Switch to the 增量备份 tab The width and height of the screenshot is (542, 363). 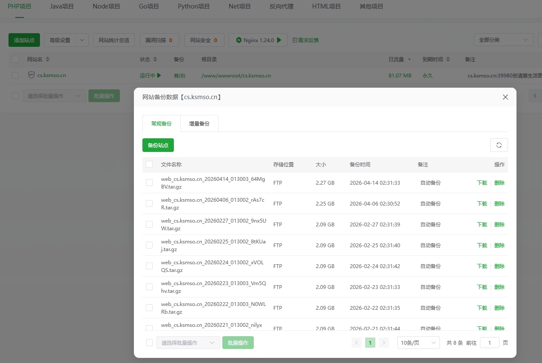199,123
